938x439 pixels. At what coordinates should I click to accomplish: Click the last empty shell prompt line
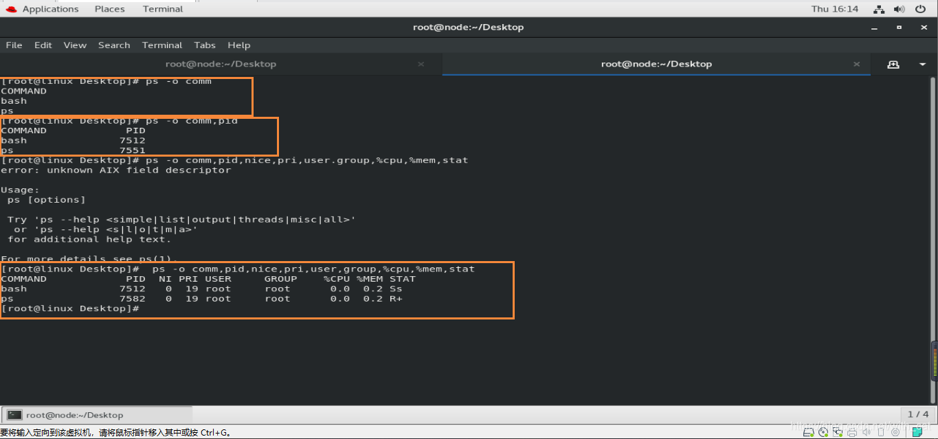[70, 308]
